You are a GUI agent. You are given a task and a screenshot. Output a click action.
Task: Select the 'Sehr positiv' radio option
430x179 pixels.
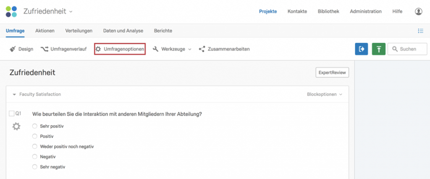(34, 126)
